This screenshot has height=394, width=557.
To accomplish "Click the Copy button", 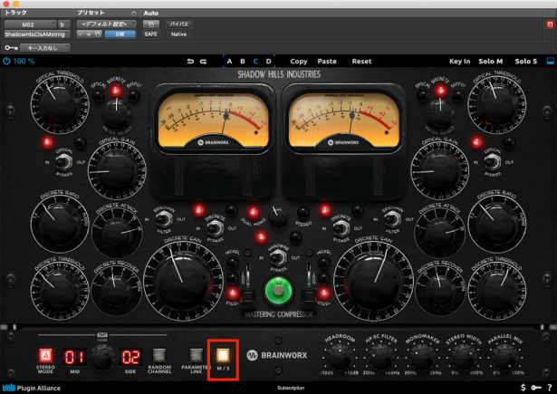I will click(298, 61).
